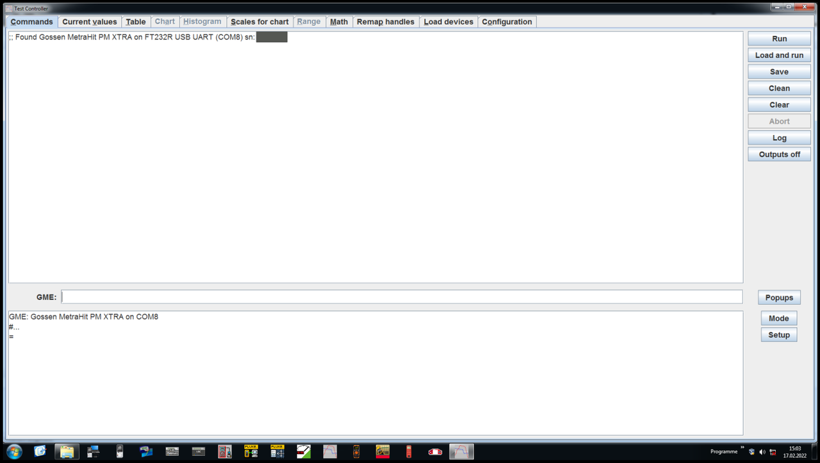Open the volume speaker tray icon
Viewport: 820px width, 463px height.
(x=762, y=452)
